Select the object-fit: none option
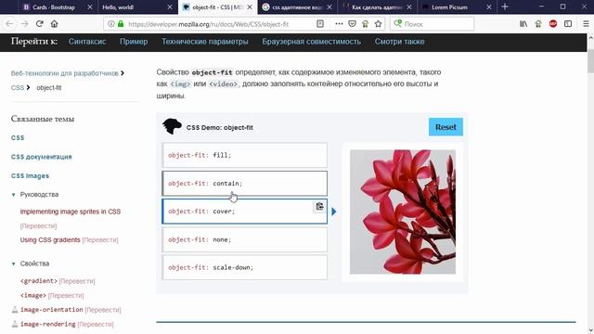 click(x=245, y=239)
